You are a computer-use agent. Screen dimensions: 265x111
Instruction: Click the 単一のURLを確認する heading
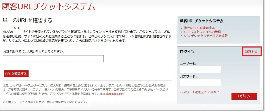(x=27, y=20)
